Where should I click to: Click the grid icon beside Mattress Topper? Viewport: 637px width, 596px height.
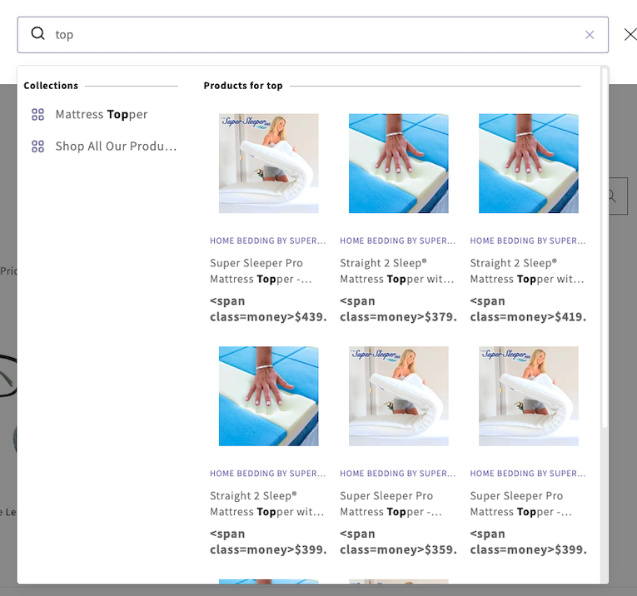click(37, 115)
